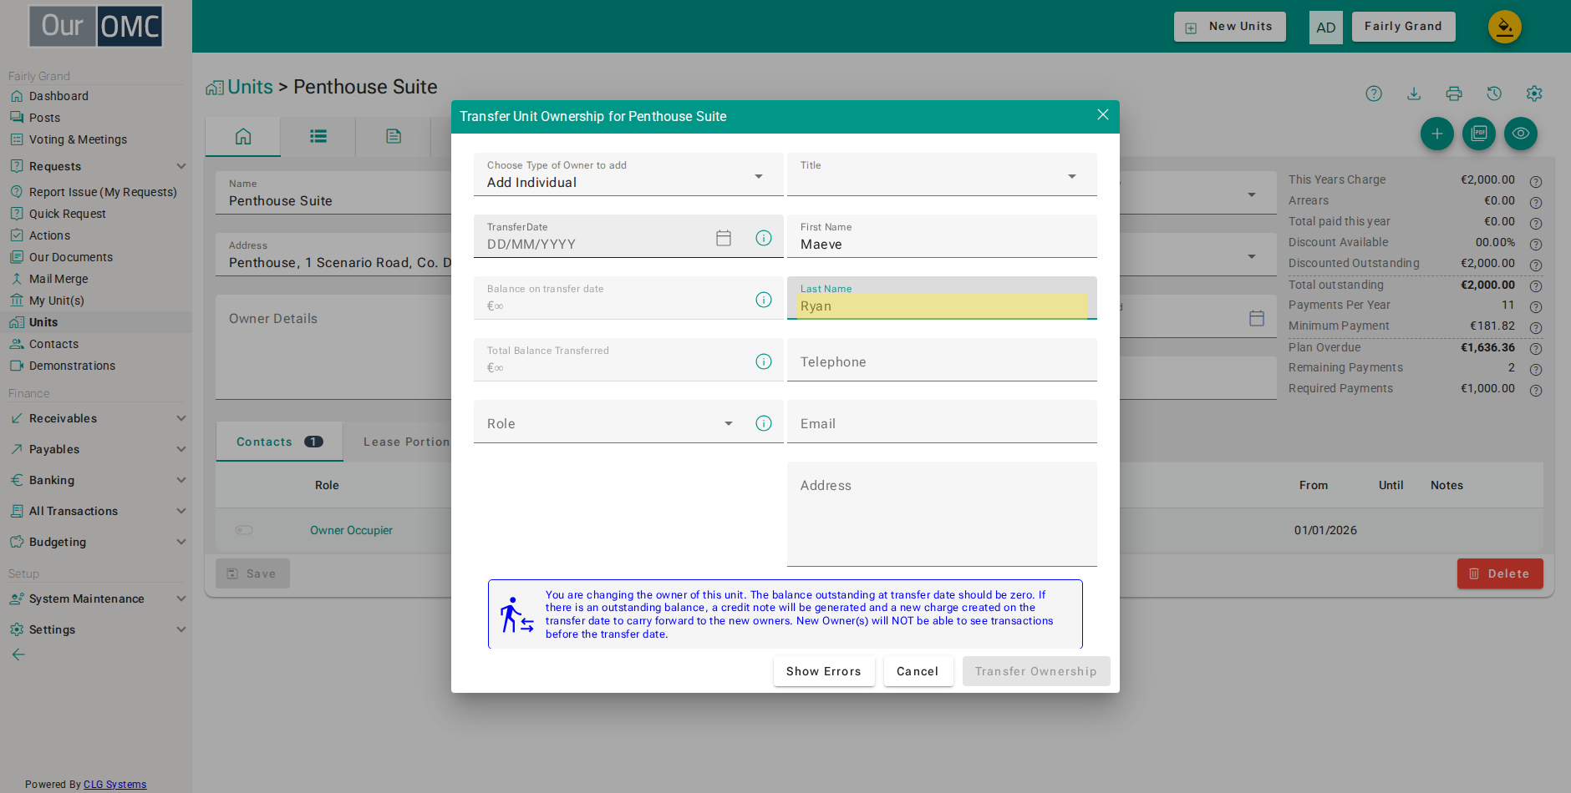
Task: Open the Contacts tab
Action: tap(279, 442)
